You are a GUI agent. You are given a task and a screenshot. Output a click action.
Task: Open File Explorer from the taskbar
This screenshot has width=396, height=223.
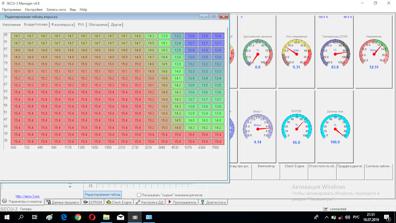pyautogui.click(x=106, y=217)
